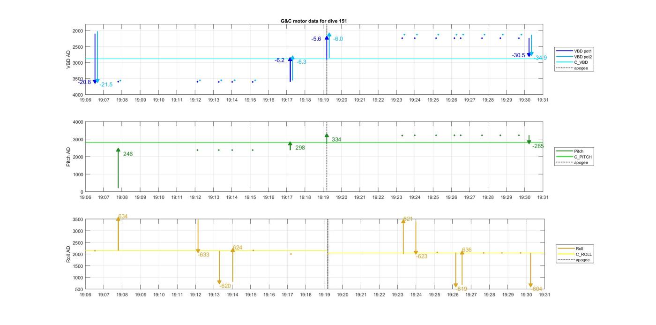Click the 500 tick on the Roll axis
This screenshot has width=656, height=325.
(79, 289)
